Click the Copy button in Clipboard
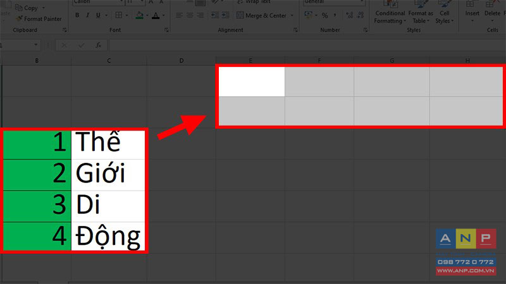This screenshot has width=506, height=284. [x=27, y=8]
